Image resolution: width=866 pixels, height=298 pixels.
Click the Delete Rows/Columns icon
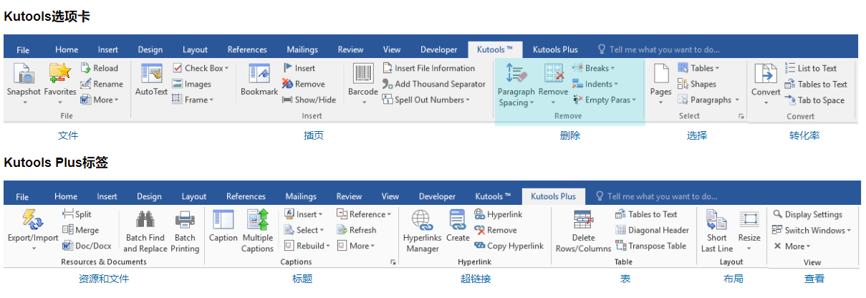(x=582, y=220)
